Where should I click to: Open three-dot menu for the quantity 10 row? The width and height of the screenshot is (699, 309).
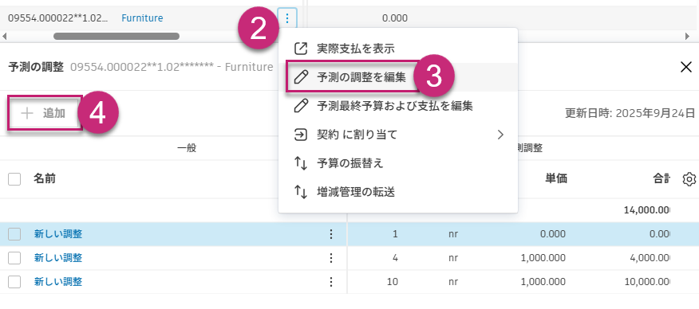(331, 281)
